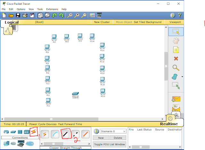
Task: Open the Extensions menu
Action: click(x=52, y=9)
